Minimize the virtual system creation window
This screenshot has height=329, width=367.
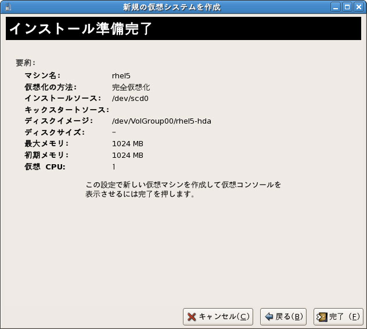coord(336,7)
